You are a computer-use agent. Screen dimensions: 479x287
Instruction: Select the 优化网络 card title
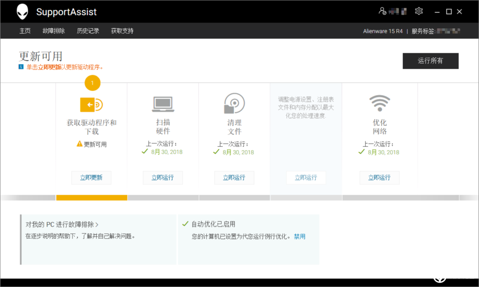click(380, 127)
